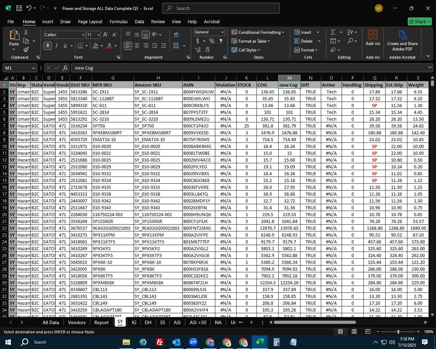This screenshot has width=436, height=349.
Task: Switch to Page Layout view in status bar
Action: (x=354, y=332)
